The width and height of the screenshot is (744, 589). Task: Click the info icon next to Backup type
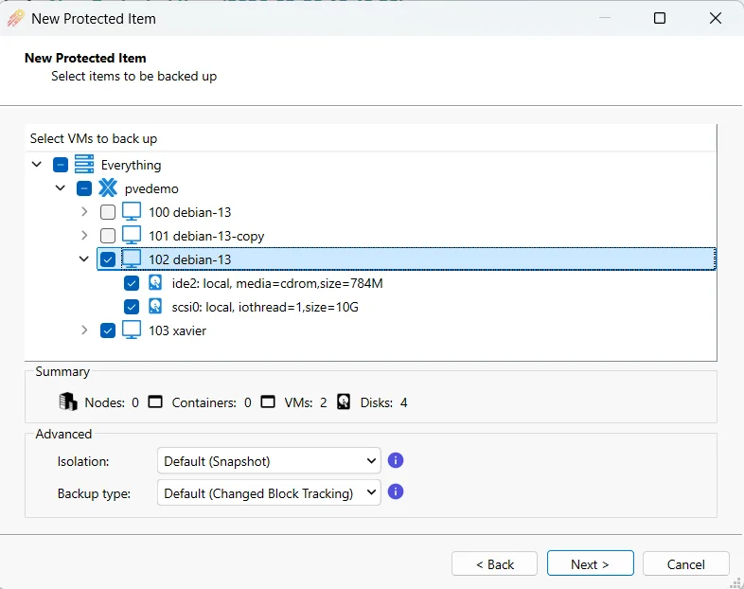pos(397,492)
